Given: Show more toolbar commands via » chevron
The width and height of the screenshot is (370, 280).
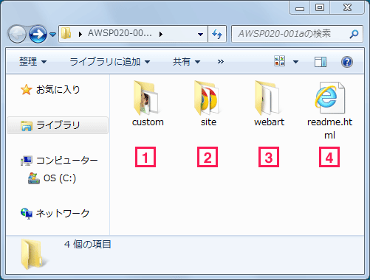Looking at the screenshot, I should click(x=221, y=61).
